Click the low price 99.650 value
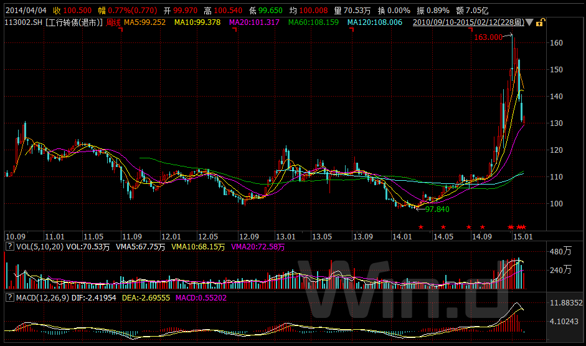The height and width of the screenshot is (346, 586). tap(270, 11)
